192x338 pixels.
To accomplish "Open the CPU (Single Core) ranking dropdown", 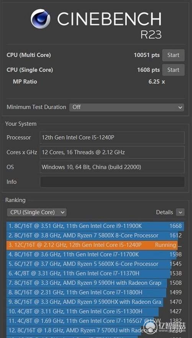I will pos(37,212).
